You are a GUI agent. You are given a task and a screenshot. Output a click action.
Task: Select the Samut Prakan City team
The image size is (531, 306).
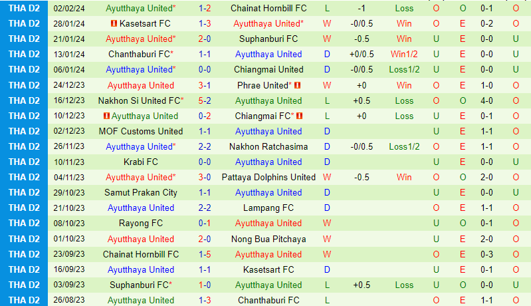coord(140,192)
